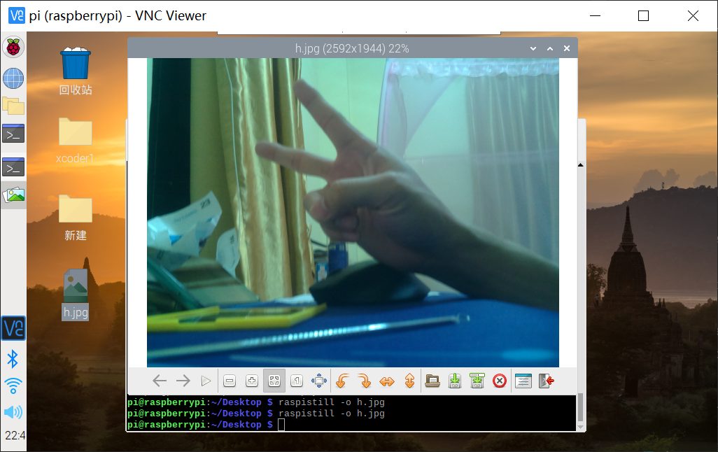Select xcoder1 folder on desktop
The image size is (718, 452).
tap(75, 141)
